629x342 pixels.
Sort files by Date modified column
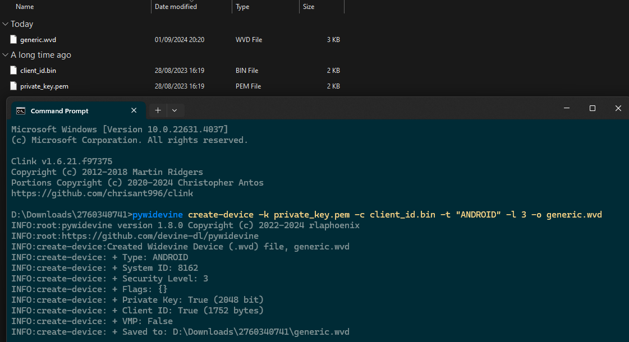(x=176, y=7)
